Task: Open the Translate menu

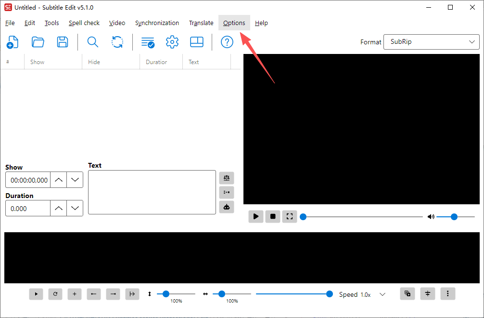Action: click(201, 23)
